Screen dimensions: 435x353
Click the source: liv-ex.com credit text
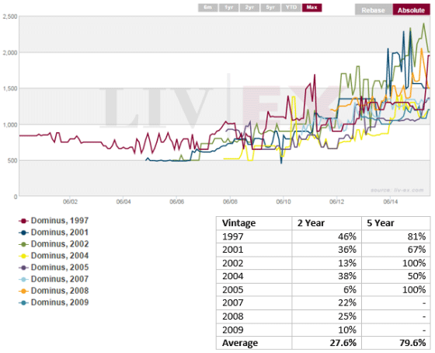click(x=397, y=190)
